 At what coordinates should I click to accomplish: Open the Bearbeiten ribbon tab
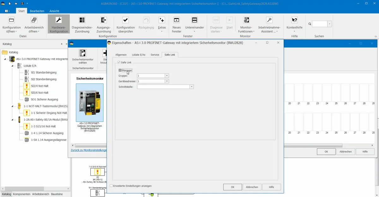(37, 11)
